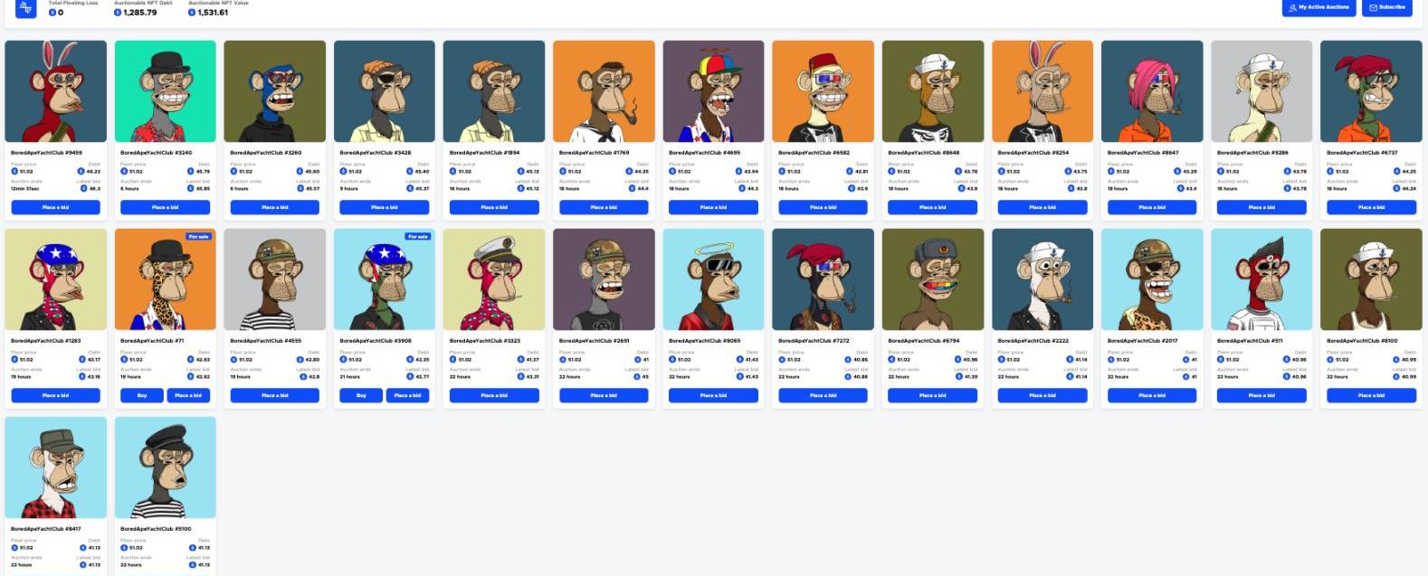Open the BoredApeYachtClub #8417 ape image
The width and height of the screenshot is (1428, 576).
pyautogui.click(x=55, y=467)
